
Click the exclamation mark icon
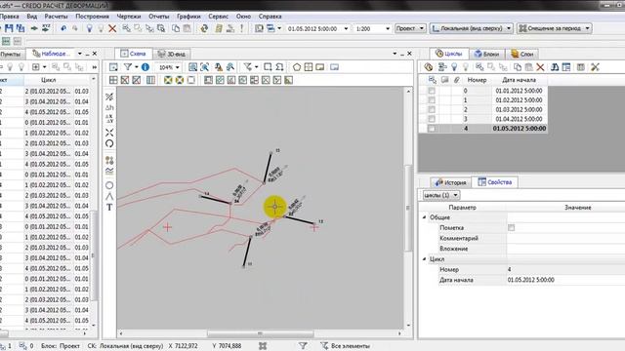coord(241,28)
